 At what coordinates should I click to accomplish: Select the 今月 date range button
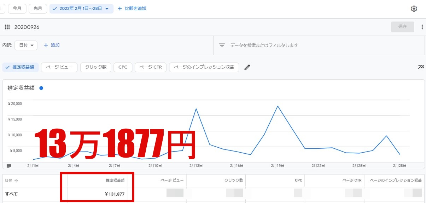click(17, 8)
